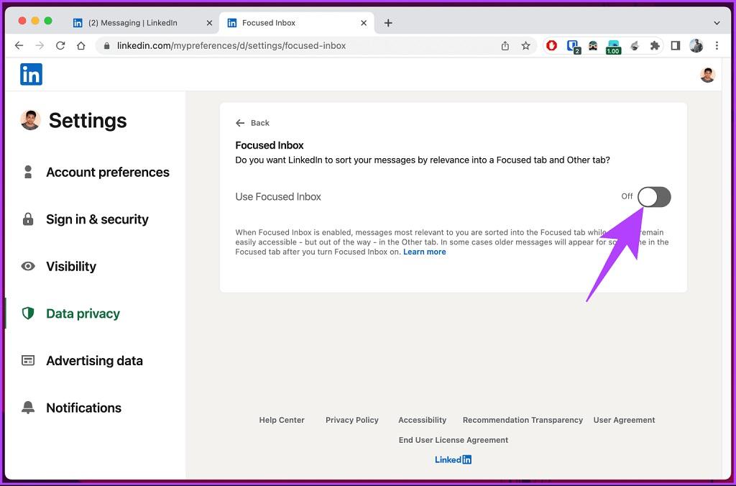Close the Focused Inbox tab
The width and height of the screenshot is (736, 486).
(x=364, y=22)
